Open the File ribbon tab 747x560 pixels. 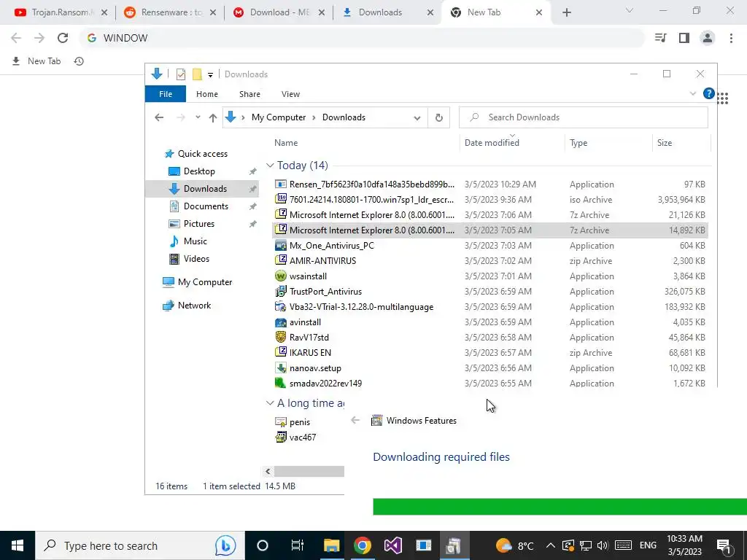(166, 94)
